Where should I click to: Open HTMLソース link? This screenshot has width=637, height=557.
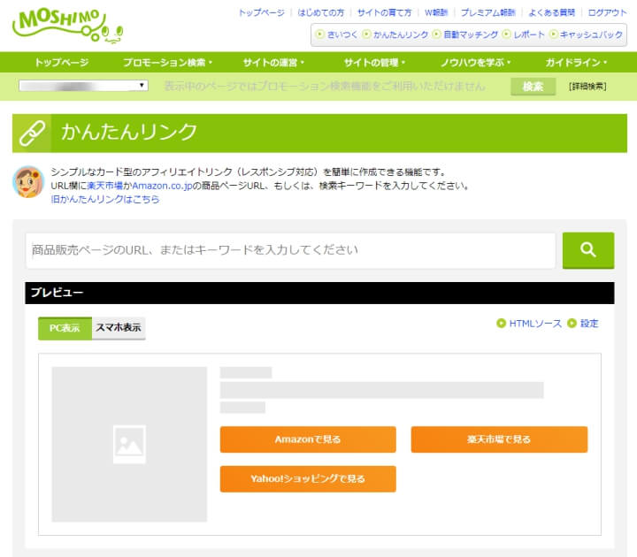(535, 324)
